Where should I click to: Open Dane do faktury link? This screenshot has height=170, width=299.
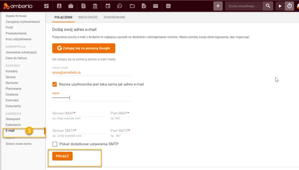click(x=16, y=58)
